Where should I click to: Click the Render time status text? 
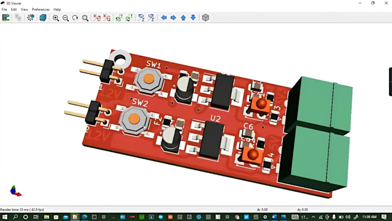[22, 209]
